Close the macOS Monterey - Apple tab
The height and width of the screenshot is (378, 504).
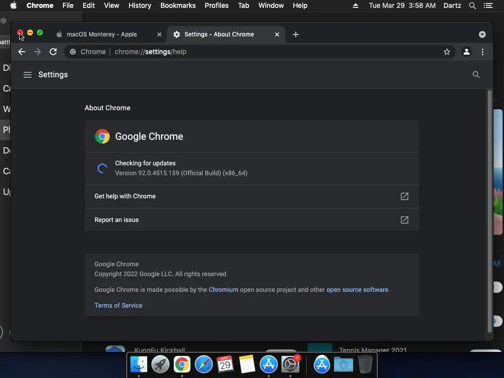(x=159, y=34)
